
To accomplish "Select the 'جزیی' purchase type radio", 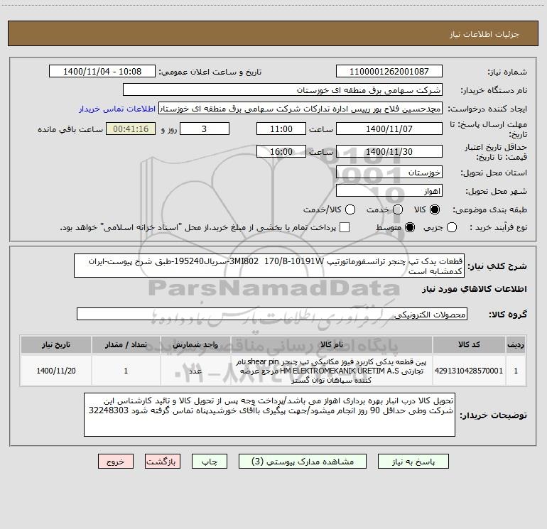I will [x=452, y=228].
